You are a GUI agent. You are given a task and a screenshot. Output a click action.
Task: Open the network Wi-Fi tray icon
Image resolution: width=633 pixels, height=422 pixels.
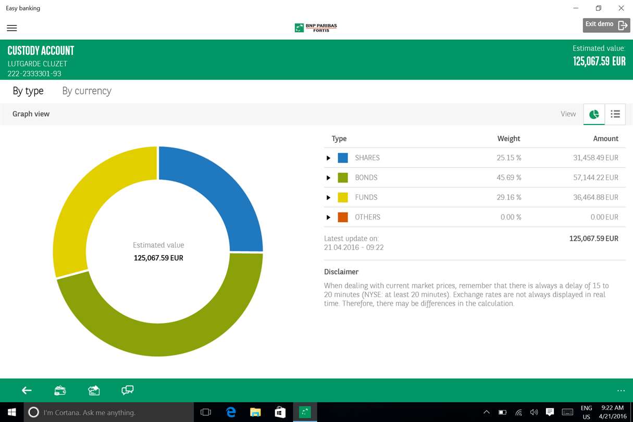(x=518, y=412)
